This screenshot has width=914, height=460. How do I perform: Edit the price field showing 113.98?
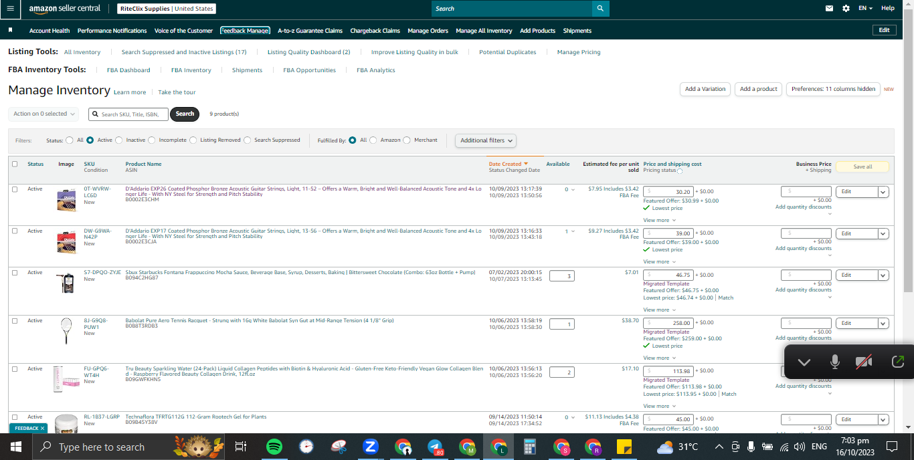click(668, 371)
